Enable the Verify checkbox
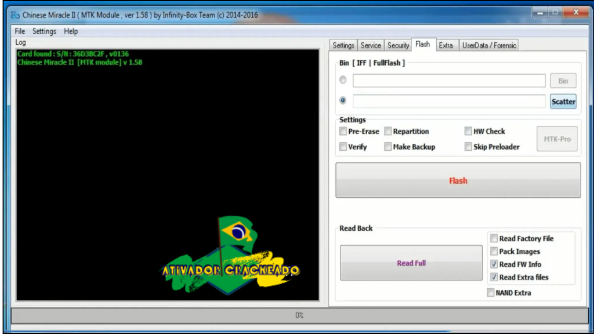 (343, 147)
